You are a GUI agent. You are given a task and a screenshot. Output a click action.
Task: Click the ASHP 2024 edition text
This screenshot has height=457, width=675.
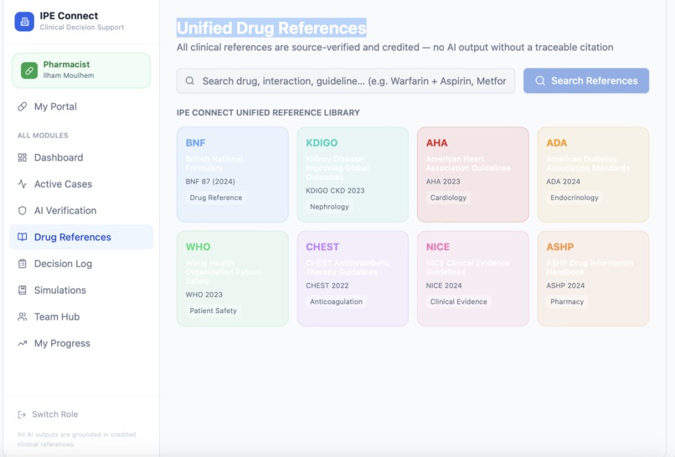click(x=565, y=285)
